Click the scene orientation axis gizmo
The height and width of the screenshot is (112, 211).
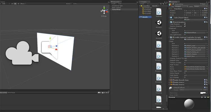(x=104, y=10)
